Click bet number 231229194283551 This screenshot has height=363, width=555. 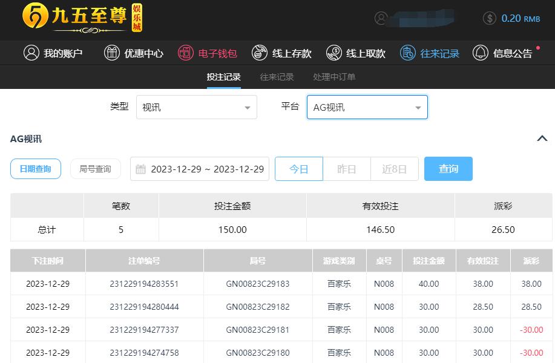pyautogui.click(x=144, y=284)
